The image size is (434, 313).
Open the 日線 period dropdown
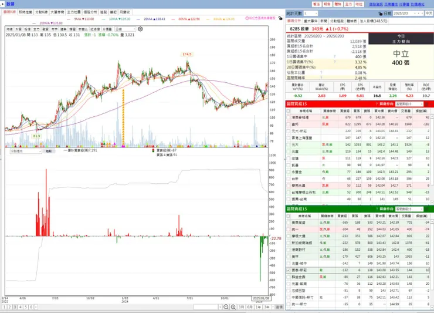(125, 29)
